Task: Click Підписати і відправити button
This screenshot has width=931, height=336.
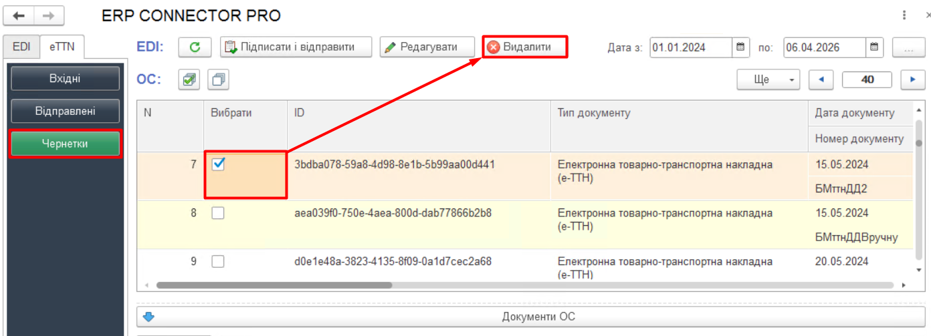Action: point(296,47)
